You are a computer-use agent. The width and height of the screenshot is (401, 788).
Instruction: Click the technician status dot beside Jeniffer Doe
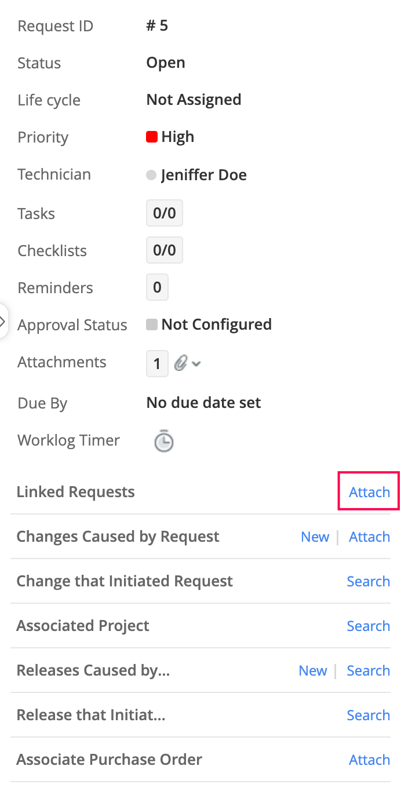point(151,175)
